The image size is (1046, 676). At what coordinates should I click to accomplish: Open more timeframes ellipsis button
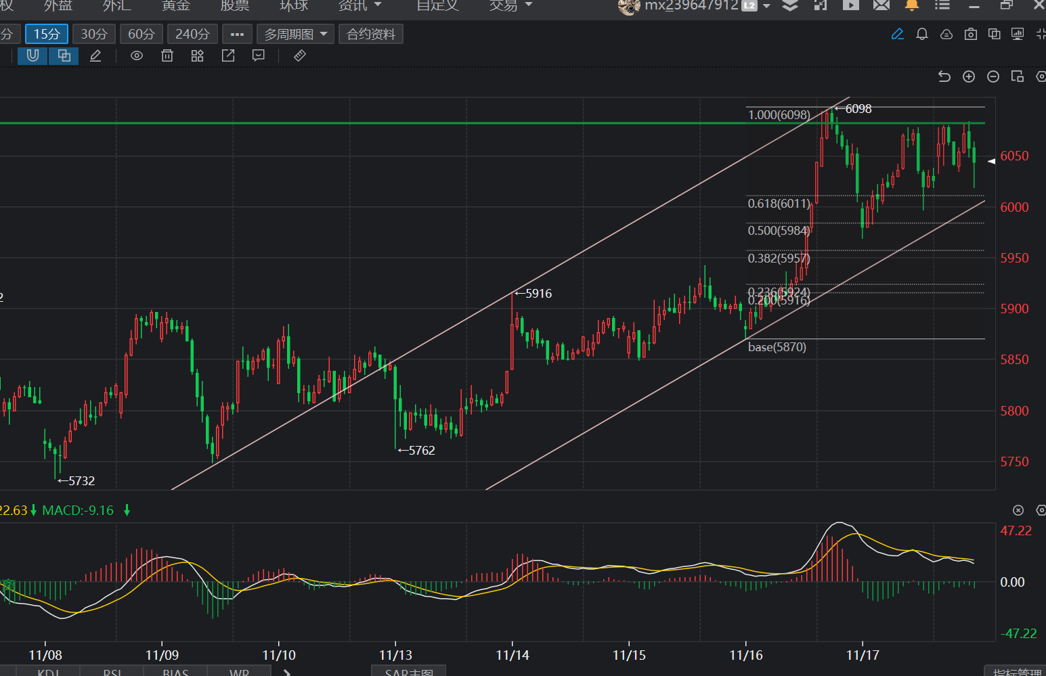(x=237, y=34)
